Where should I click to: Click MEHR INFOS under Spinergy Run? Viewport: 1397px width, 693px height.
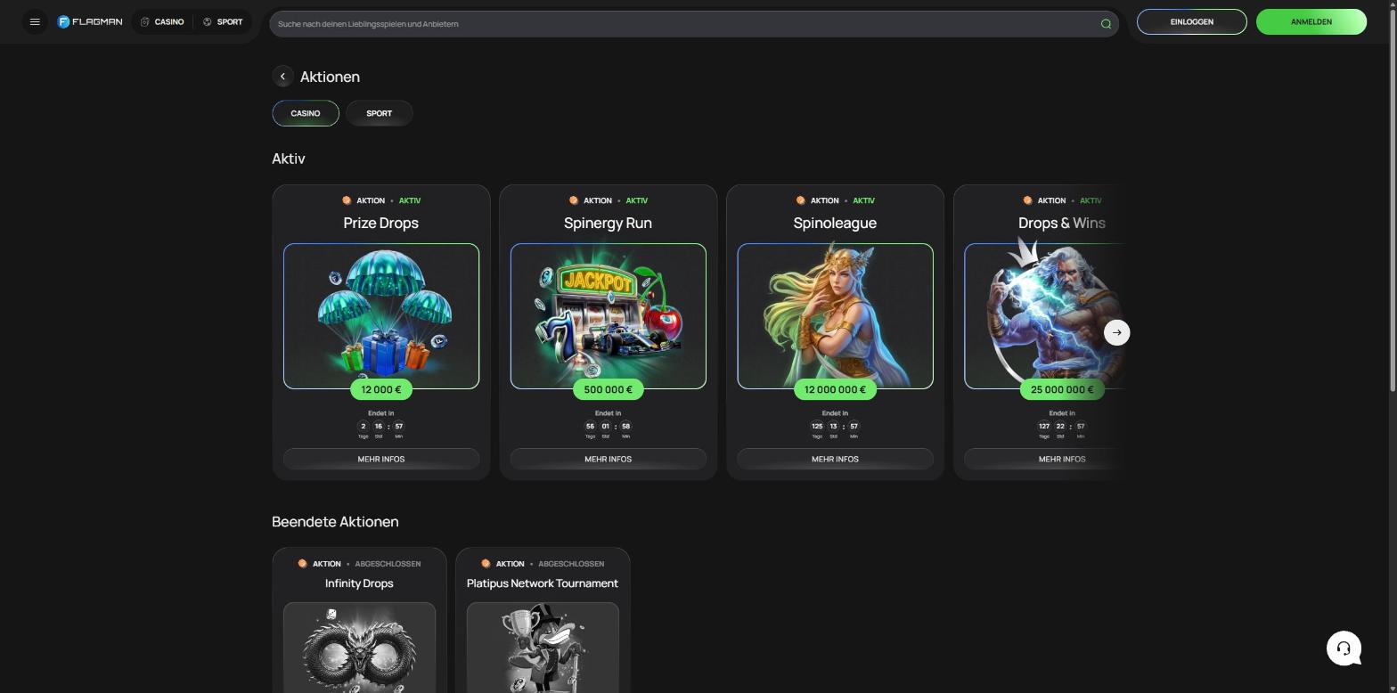[x=609, y=460]
